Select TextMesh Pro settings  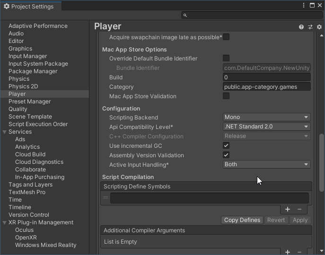tap(27, 192)
